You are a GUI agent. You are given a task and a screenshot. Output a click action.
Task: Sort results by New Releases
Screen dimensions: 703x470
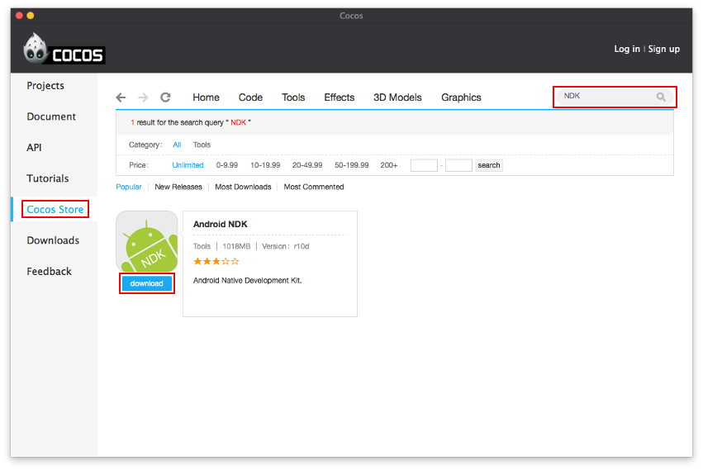click(178, 187)
